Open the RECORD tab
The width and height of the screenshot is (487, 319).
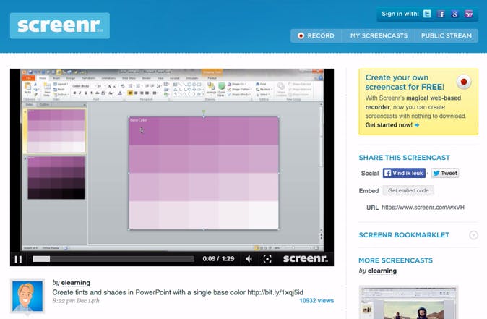316,35
